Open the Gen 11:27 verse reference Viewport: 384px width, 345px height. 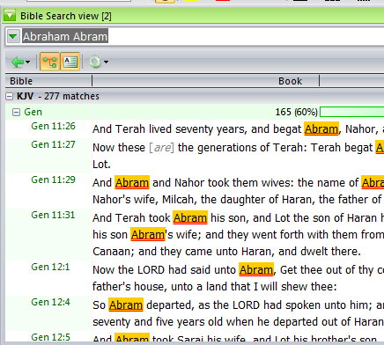pos(53,144)
